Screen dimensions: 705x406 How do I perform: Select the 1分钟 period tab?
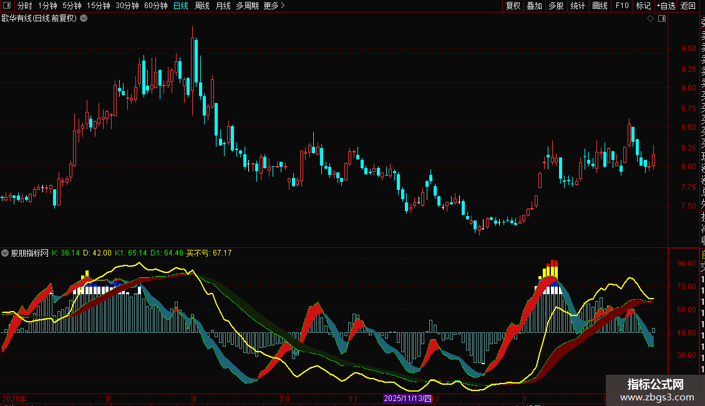pos(47,6)
